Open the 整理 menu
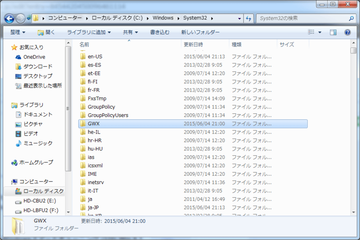Image resolution: width=360 pixels, height=240 pixels. (18, 32)
